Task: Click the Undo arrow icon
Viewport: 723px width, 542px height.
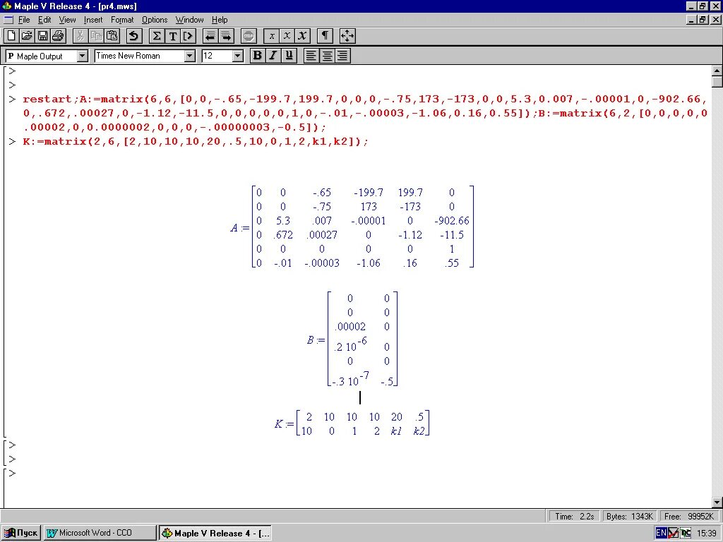Action: (x=133, y=36)
